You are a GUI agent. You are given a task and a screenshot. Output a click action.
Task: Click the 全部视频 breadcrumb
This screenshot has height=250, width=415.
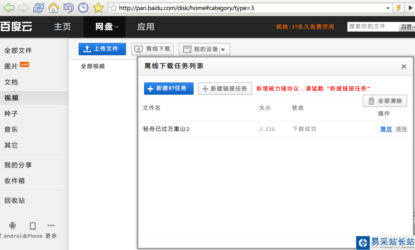93,66
